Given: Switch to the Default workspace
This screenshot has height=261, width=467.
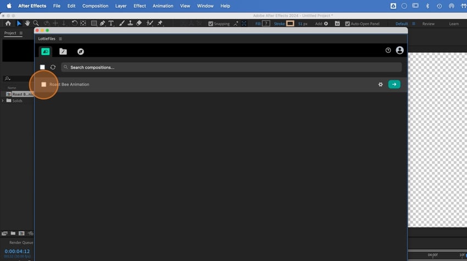Looking at the screenshot, I should click(x=402, y=24).
